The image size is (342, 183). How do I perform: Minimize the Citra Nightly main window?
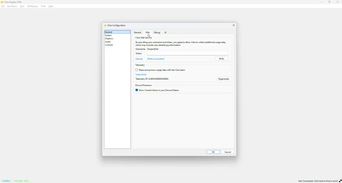pos(321,2)
